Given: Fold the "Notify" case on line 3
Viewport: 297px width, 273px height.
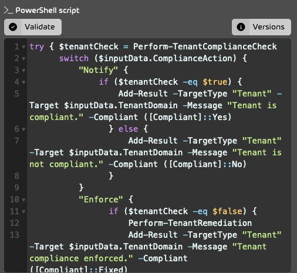Looking at the screenshot, I should click(23, 71).
